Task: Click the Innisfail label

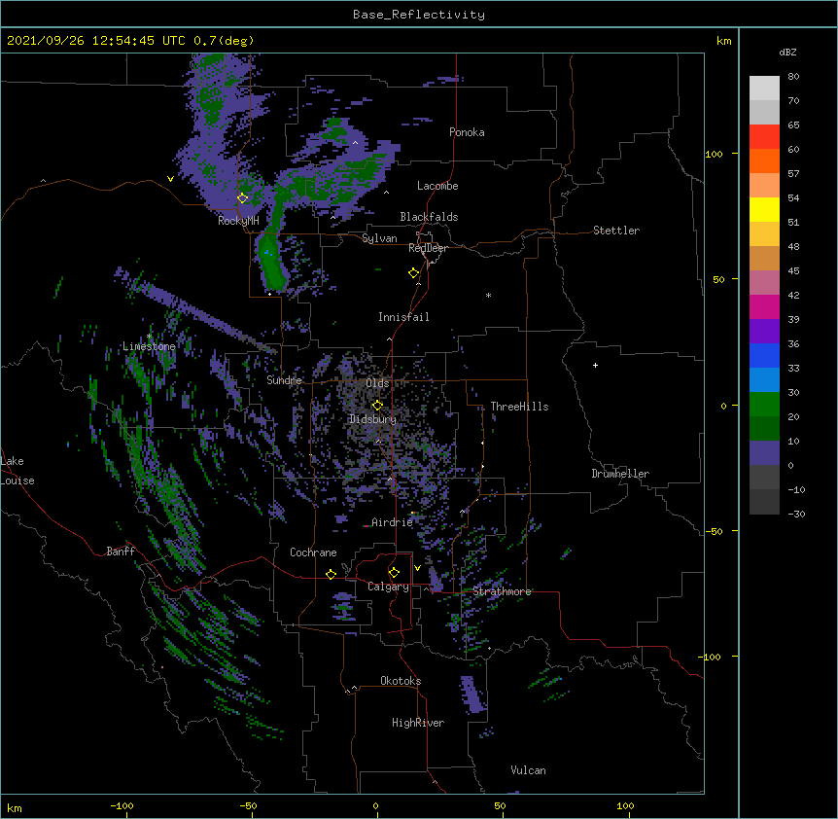Action: tap(403, 317)
